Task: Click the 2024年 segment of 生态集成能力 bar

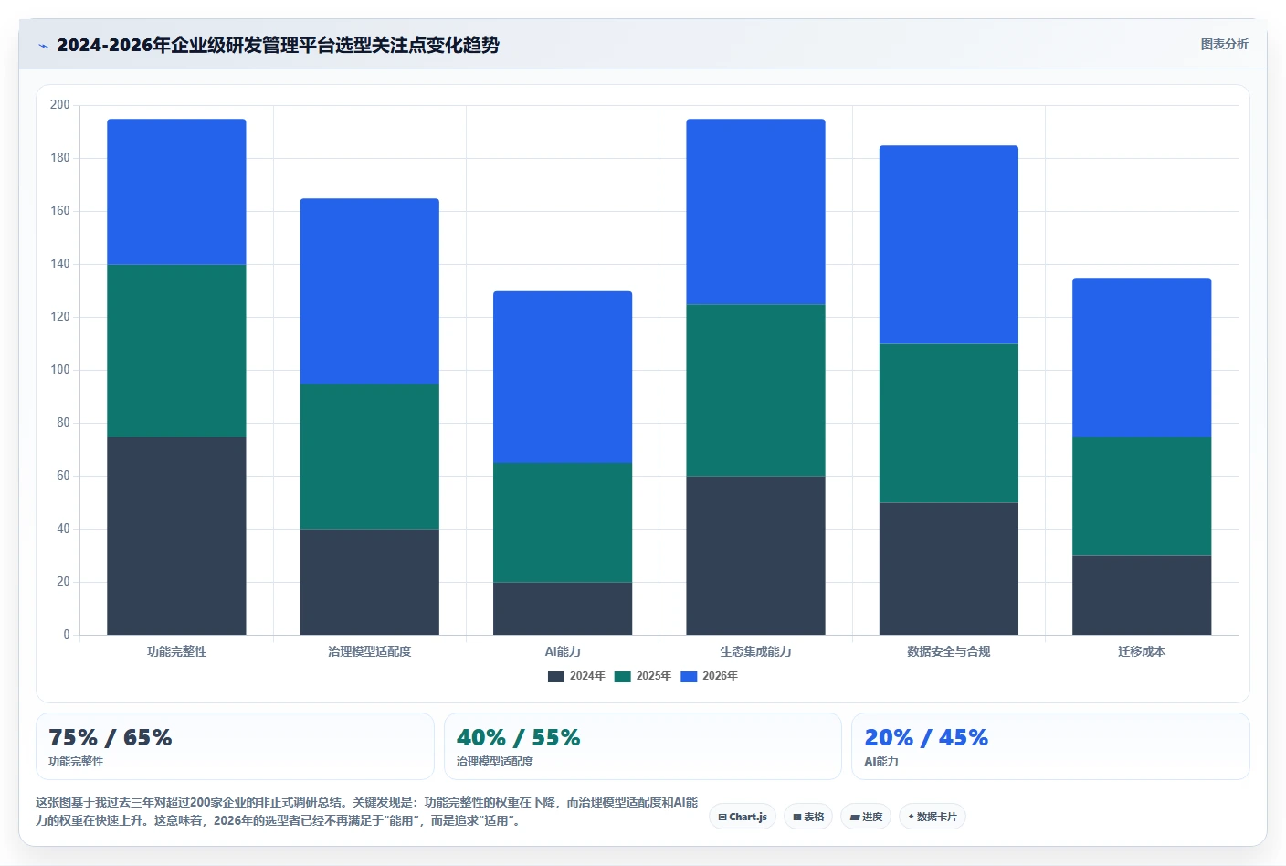Action: pos(756,555)
